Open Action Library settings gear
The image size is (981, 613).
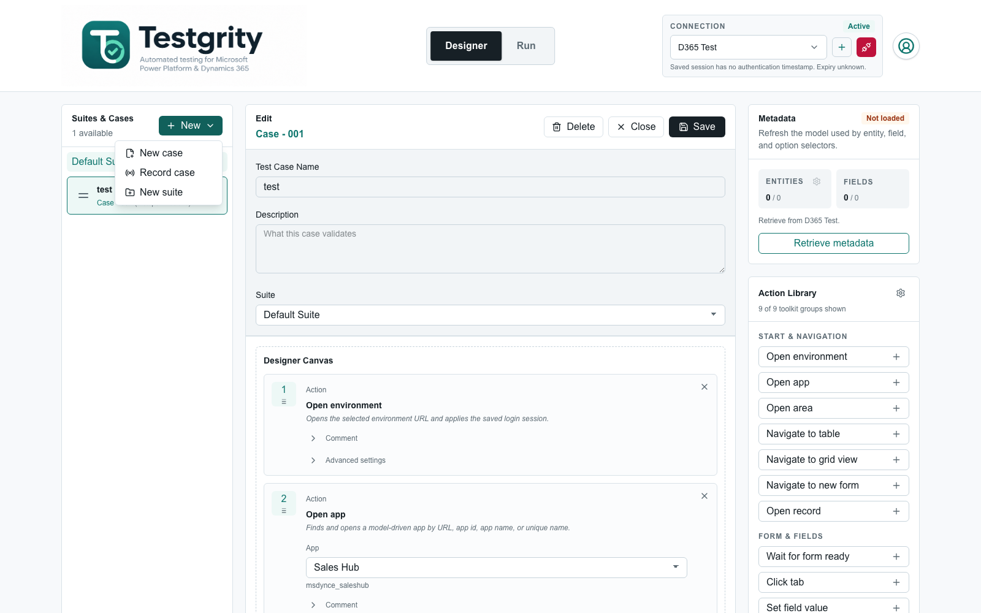point(901,293)
